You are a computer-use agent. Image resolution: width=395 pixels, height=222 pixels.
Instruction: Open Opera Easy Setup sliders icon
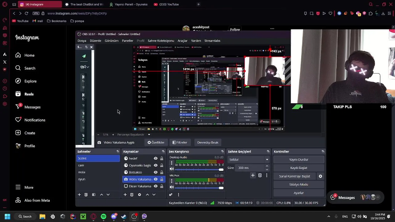coord(389,13)
